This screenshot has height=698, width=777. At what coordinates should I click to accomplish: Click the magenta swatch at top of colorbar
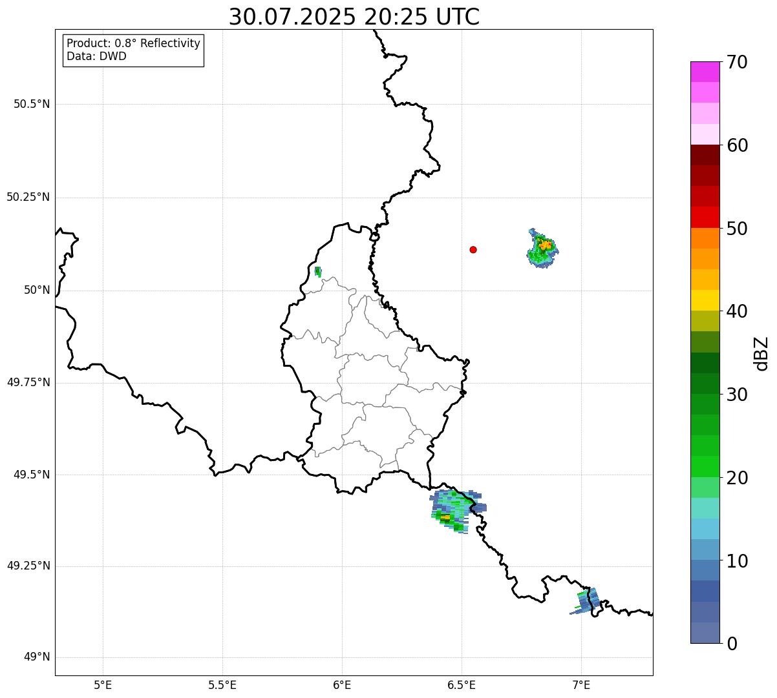coord(705,72)
